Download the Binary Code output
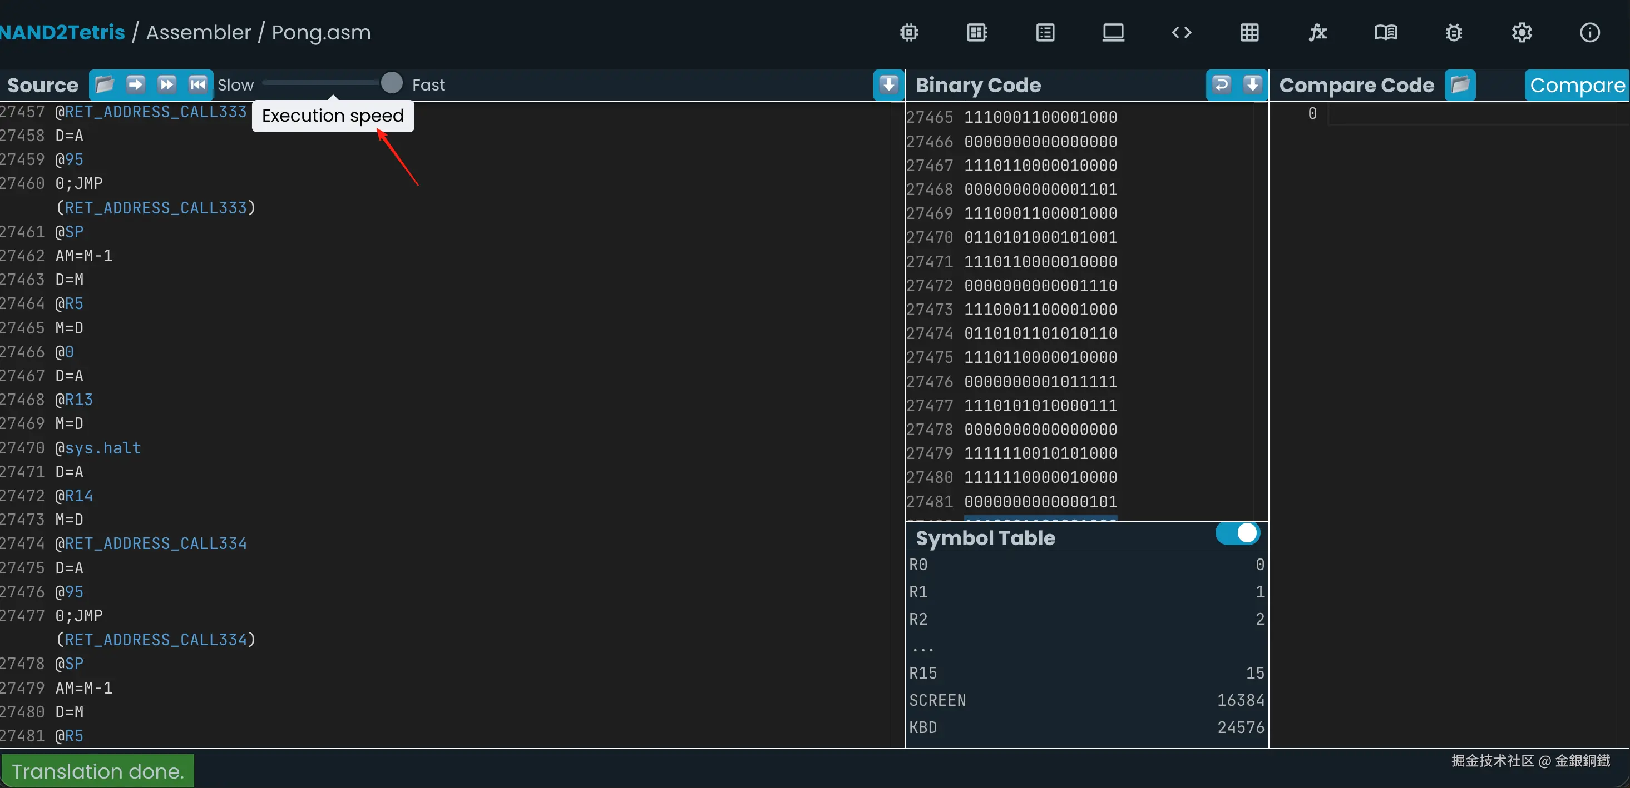The height and width of the screenshot is (788, 1630). [1252, 84]
